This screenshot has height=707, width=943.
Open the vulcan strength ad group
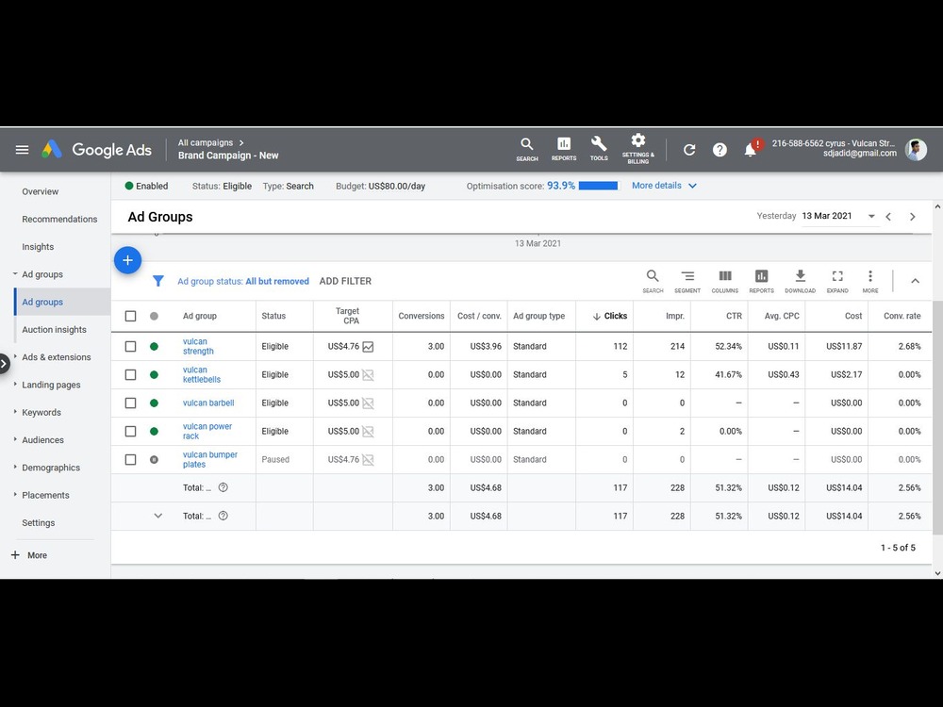point(198,346)
